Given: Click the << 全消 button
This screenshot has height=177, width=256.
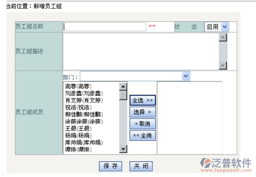Looking at the screenshot, I should [142, 136].
